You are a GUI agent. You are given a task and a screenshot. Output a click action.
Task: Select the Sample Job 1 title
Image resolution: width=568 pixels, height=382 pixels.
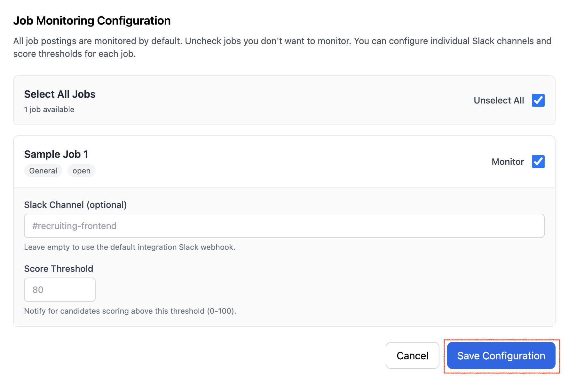(x=56, y=154)
